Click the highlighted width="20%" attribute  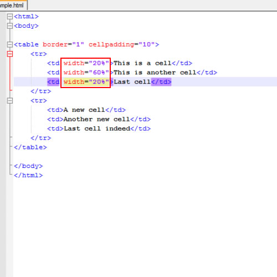point(86,82)
